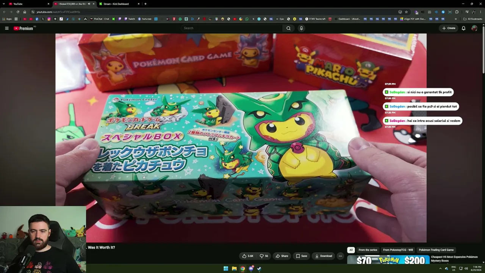Image resolution: width=485 pixels, height=273 pixels.
Task: Select the From PokestopTCG - Will chip
Action: [398, 250]
